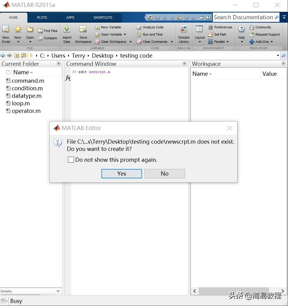Click the Open folder icon
This screenshot has width=288, height=306.
[30, 29]
